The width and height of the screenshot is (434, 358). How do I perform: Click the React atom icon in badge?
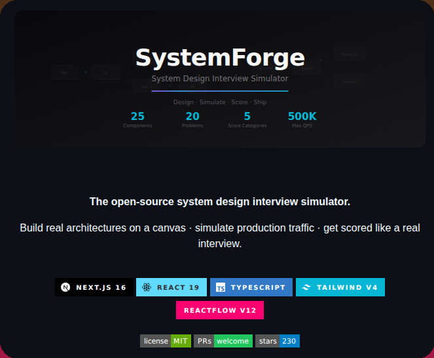(x=147, y=287)
